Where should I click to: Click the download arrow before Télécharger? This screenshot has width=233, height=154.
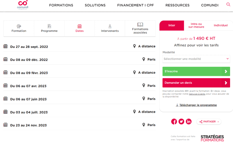(x=177, y=105)
